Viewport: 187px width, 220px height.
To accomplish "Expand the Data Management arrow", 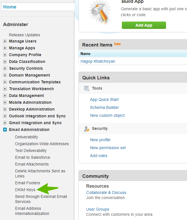I will [5, 96].
